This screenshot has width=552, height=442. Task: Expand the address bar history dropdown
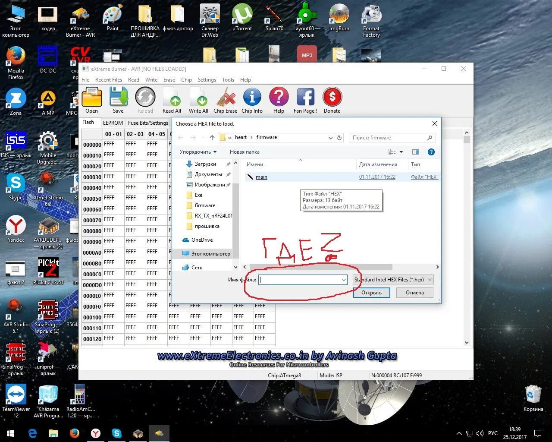coord(331,138)
